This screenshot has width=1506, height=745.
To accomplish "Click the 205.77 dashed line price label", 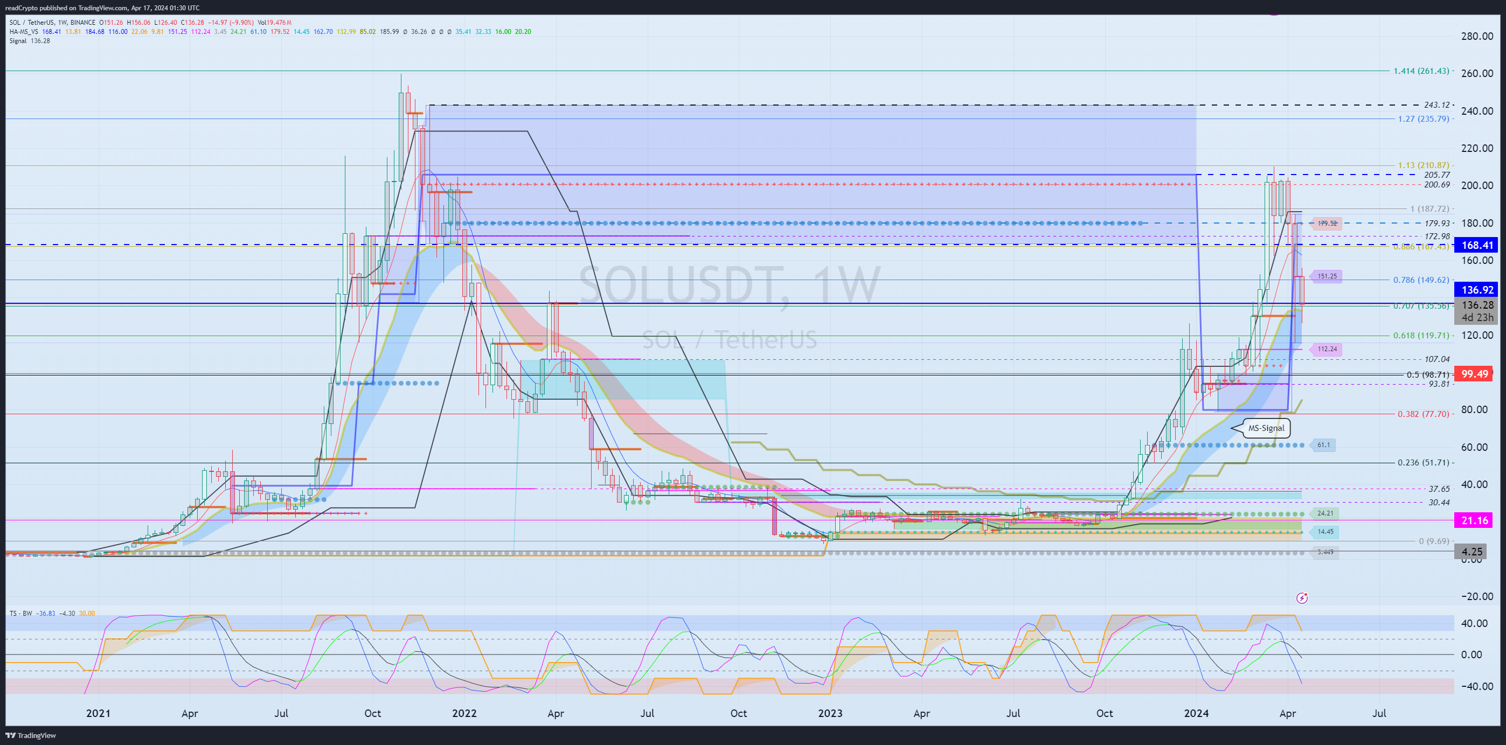I will [1437, 175].
